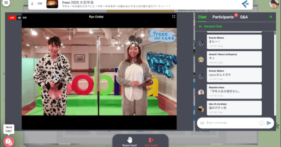Viewport: 281px width, 147px height.
Task: Focus the Type a message field
Action: (232, 123)
